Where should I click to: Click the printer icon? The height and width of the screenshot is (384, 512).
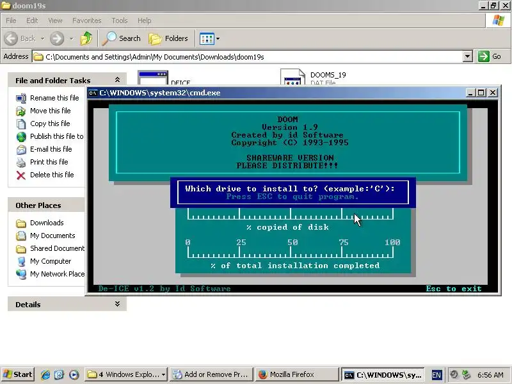point(21,163)
